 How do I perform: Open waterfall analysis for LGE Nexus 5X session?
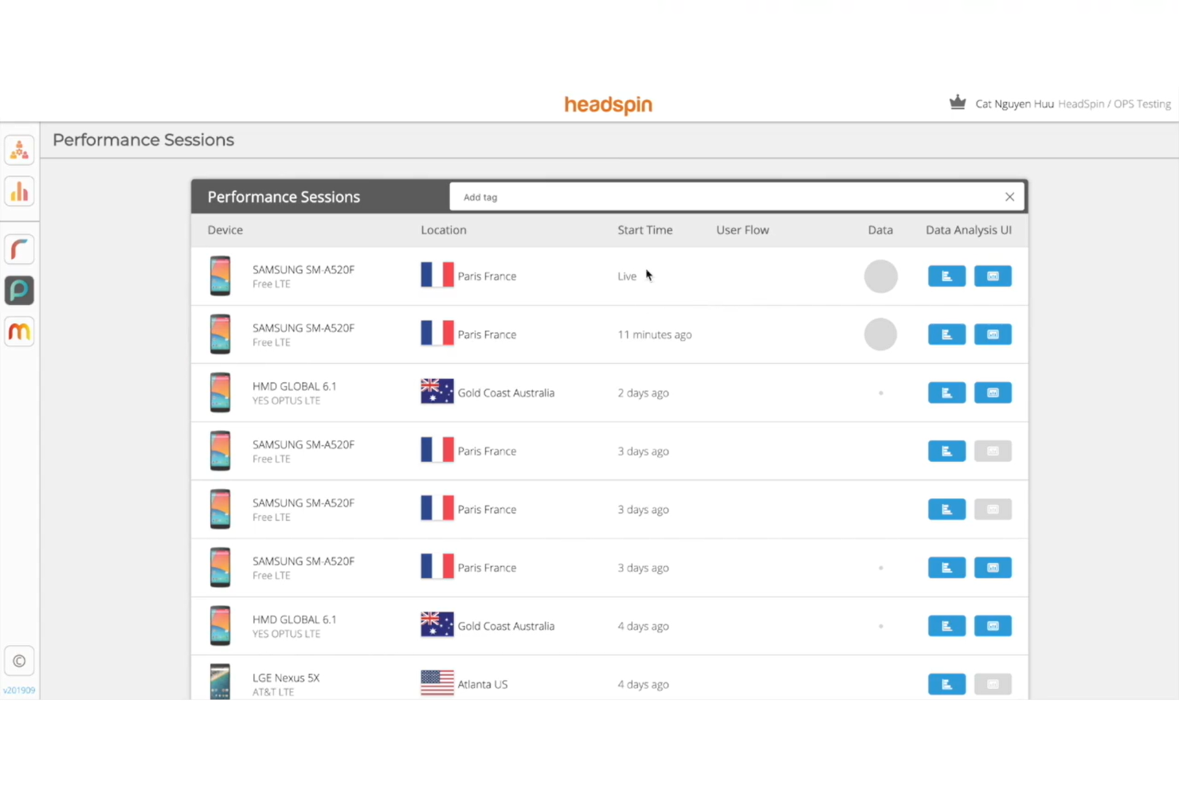(x=946, y=684)
